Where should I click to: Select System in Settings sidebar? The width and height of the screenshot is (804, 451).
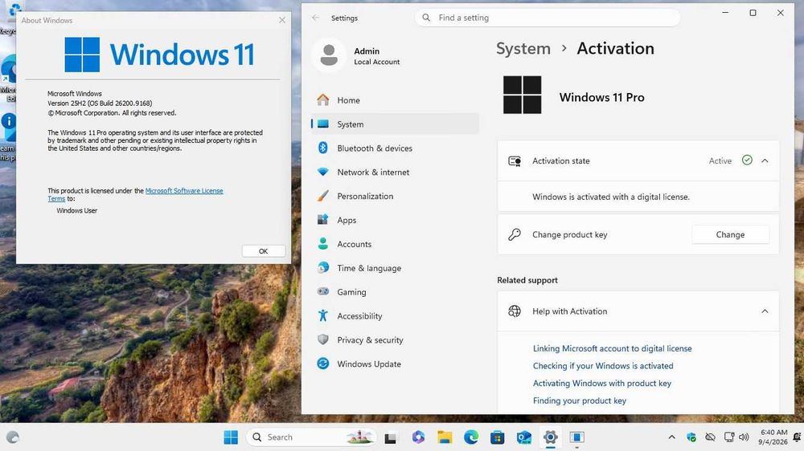click(395, 124)
